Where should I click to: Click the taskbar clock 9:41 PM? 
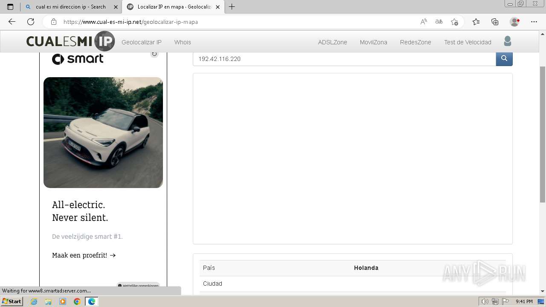click(x=524, y=301)
